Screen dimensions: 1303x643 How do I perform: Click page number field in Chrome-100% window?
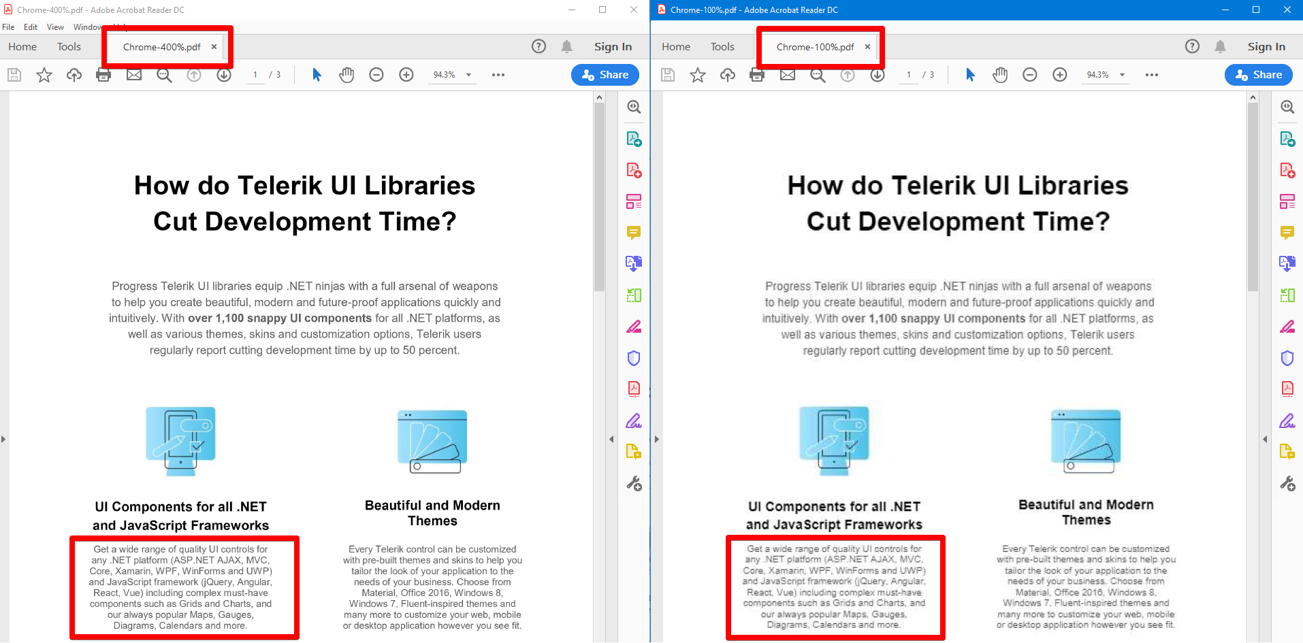tap(909, 75)
